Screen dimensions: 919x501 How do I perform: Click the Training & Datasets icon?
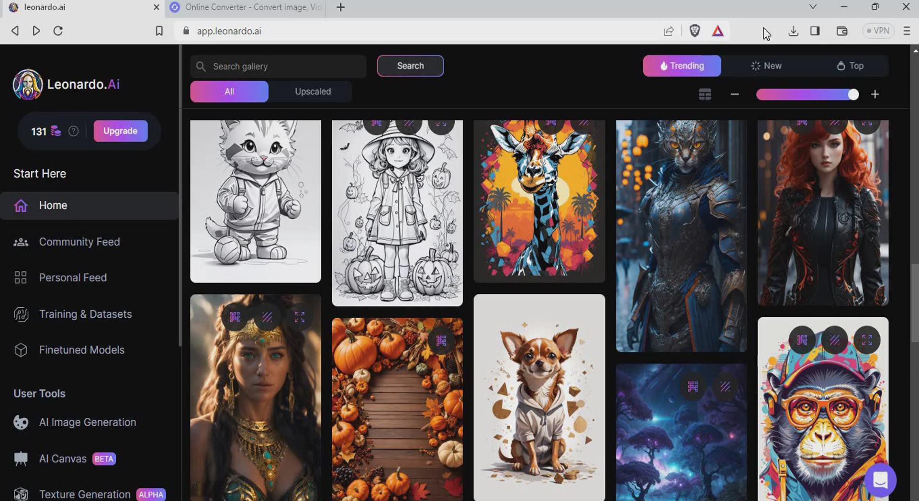pos(21,314)
